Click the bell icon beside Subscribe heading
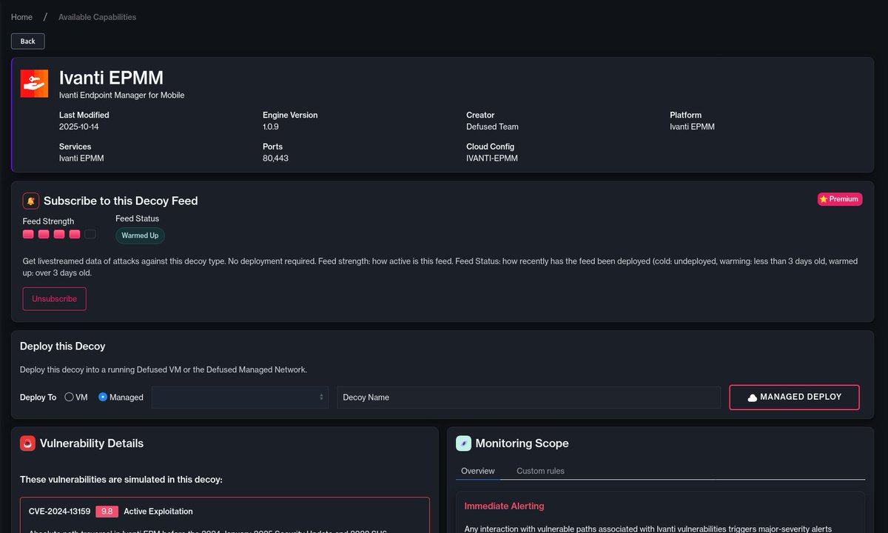 [x=30, y=201]
